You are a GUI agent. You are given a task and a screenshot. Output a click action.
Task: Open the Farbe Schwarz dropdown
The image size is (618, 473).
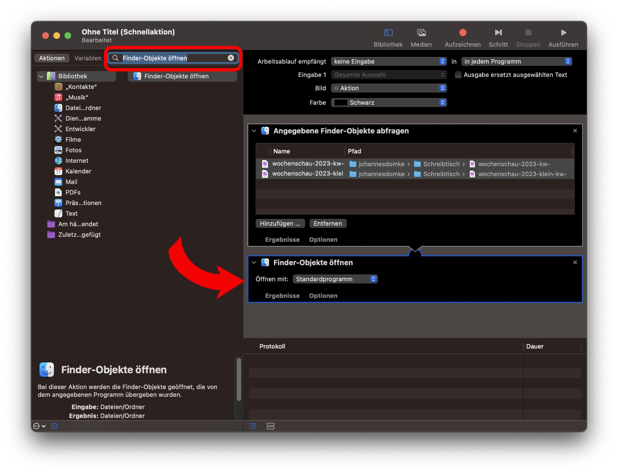[389, 102]
